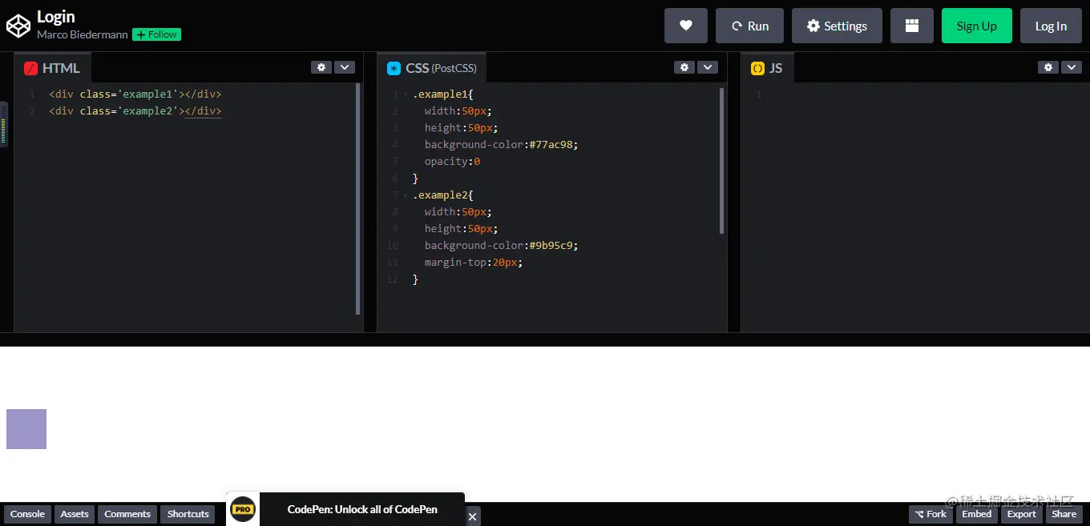The width and height of the screenshot is (1090, 526).
Task: Click the example1 div line in HTML
Action: click(135, 94)
